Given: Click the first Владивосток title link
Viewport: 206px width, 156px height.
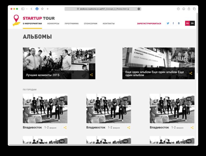Looking at the screenshot, I should 32,127.
